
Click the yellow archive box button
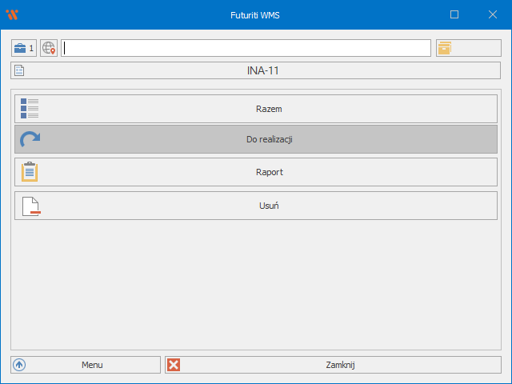coord(444,48)
